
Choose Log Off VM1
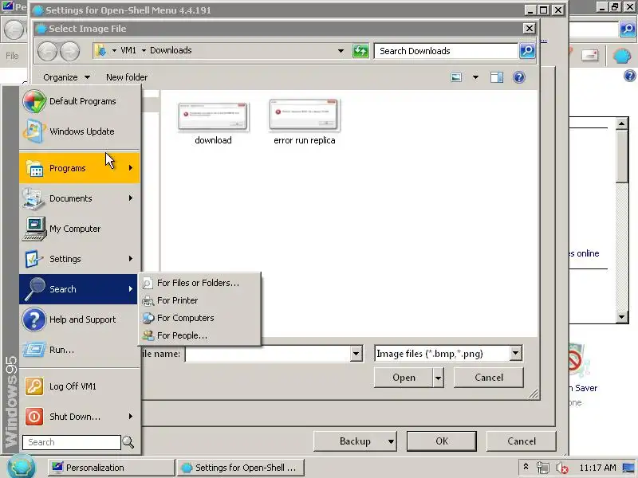click(79, 386)
